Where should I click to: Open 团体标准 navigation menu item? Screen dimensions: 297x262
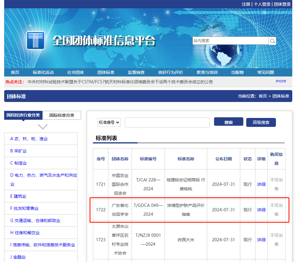click(x=106, y=72)
